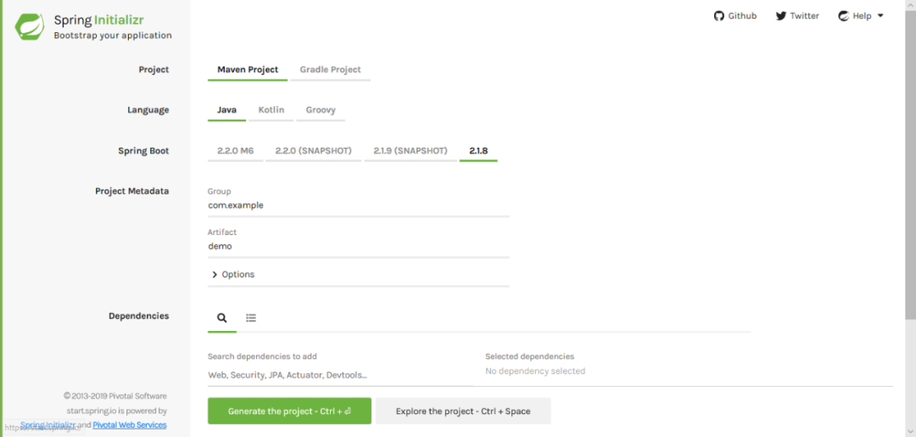Select Gradle Project
The width and height of the screenshot is (916, 437).
pos(331,70)
